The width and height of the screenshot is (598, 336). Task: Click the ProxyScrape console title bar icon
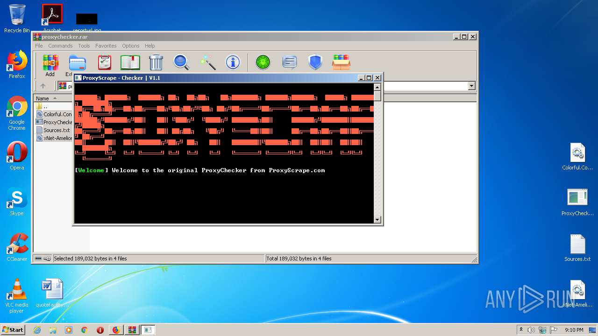(x=78, y=78)
